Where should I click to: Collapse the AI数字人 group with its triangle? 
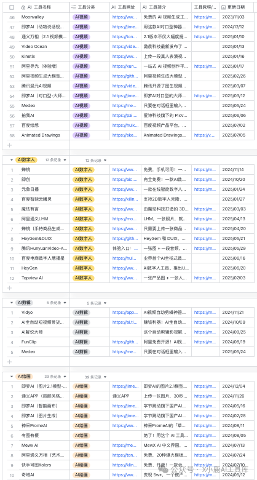coord(12,160)
